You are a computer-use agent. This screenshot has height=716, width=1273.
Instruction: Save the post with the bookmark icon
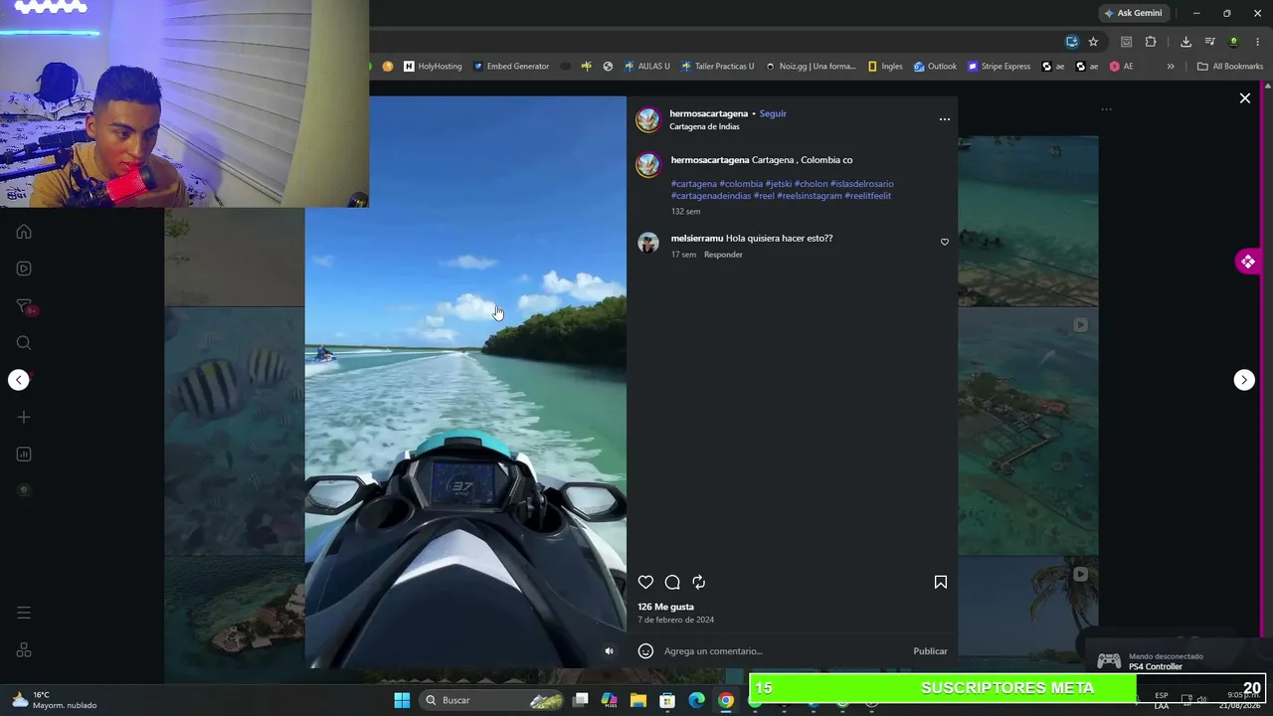click(941, 583)
